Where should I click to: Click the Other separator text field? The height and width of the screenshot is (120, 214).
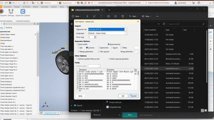(137, 48)
